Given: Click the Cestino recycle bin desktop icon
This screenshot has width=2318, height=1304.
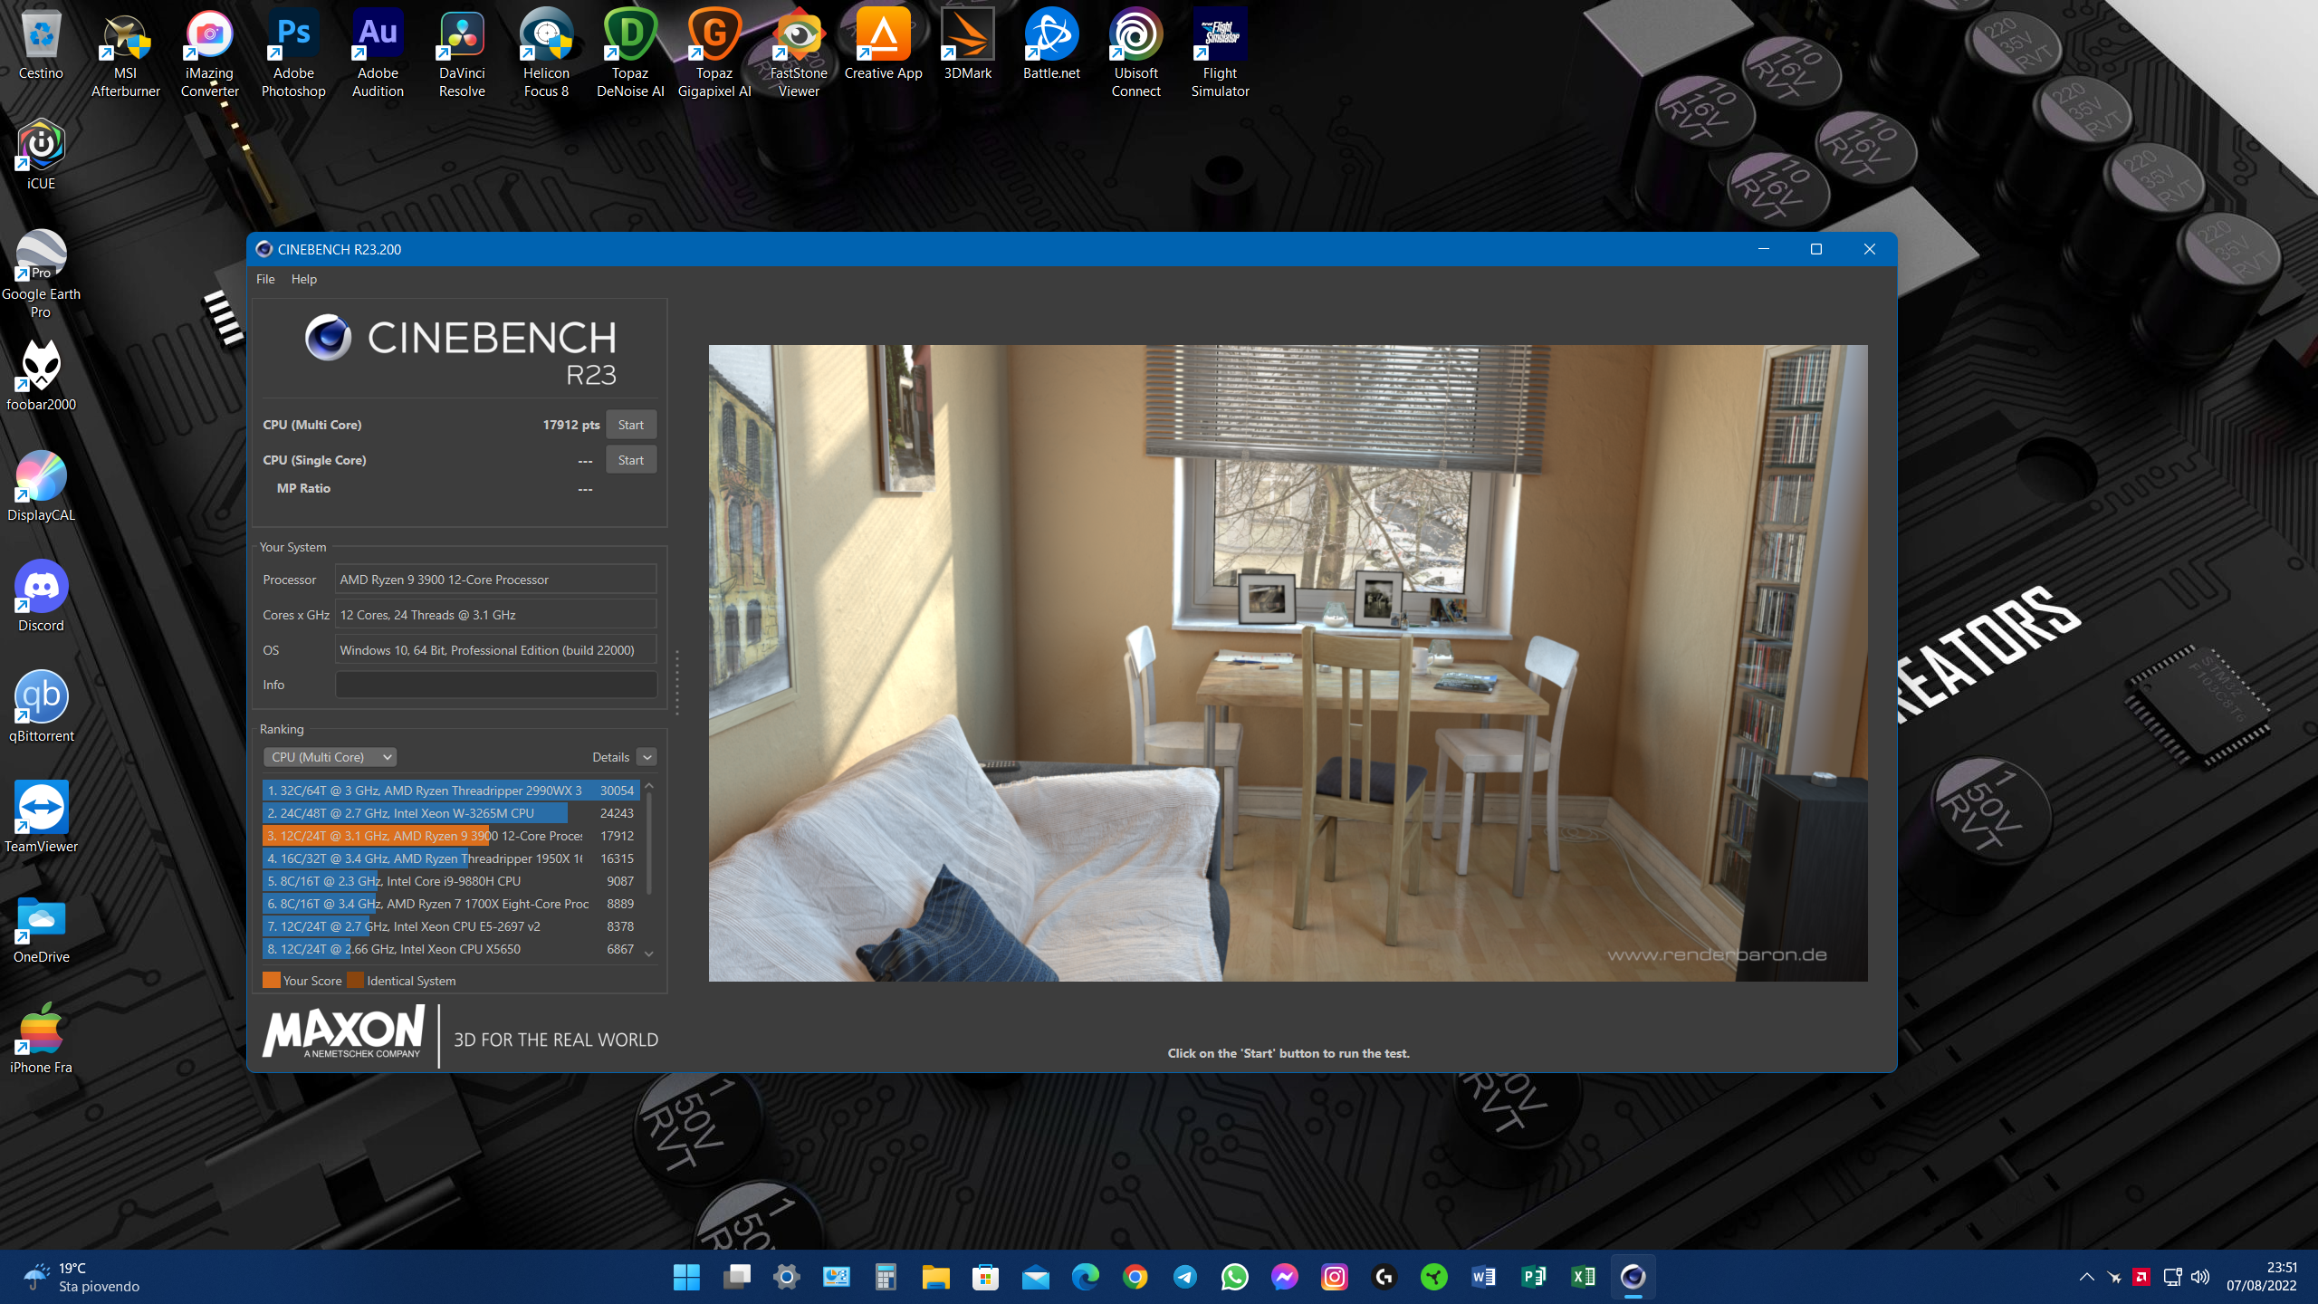Looking at the screenshot, I should pos(41,45).
